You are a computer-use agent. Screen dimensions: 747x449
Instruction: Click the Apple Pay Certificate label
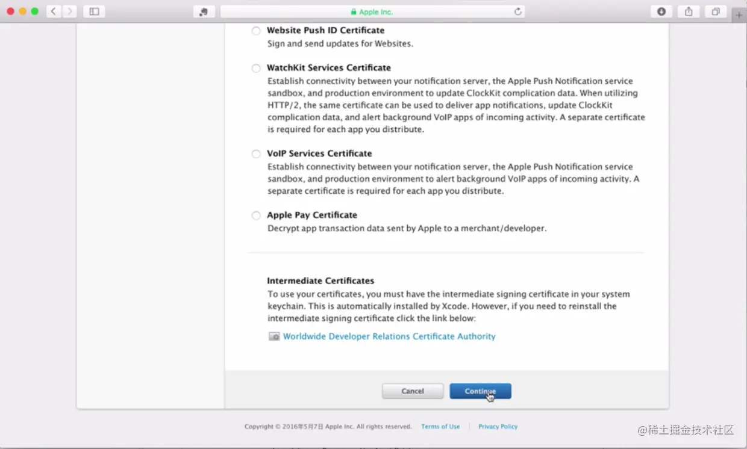click(312, 215)
